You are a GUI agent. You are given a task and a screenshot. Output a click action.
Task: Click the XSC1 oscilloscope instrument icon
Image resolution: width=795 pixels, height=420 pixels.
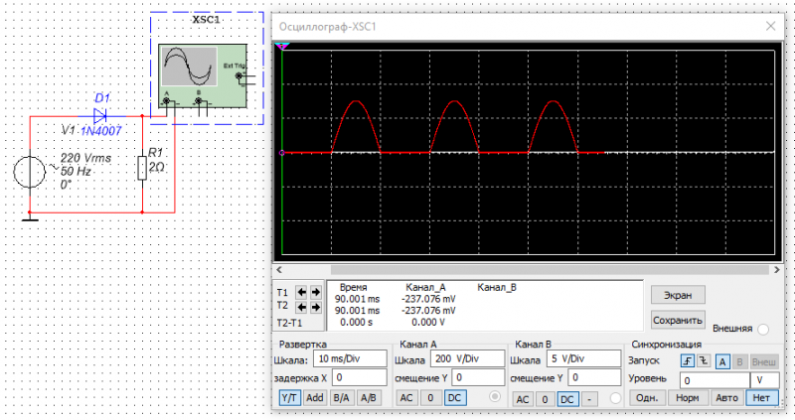pos(203,76)
